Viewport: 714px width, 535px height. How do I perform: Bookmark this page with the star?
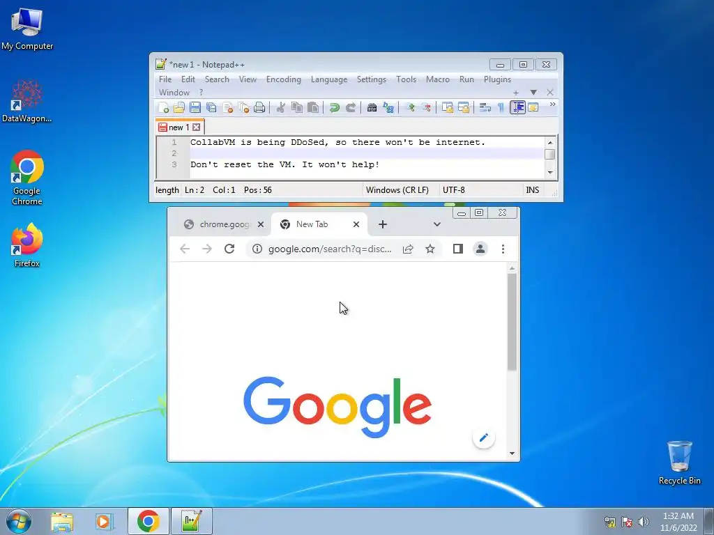(430, 249)
